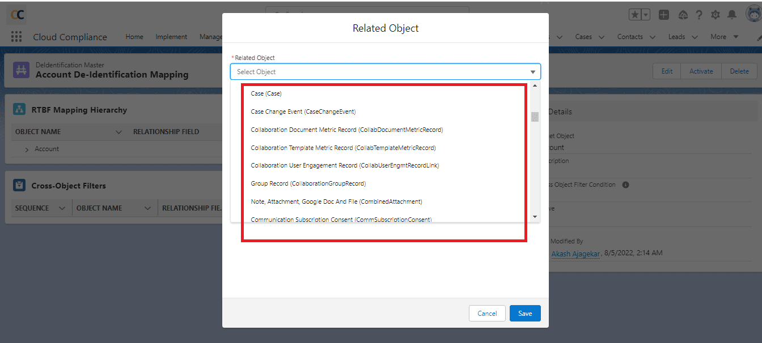This screenshot has width=762, height=343.
Task: Select Case (Case) from the list
Action: (x=266, y=93)
